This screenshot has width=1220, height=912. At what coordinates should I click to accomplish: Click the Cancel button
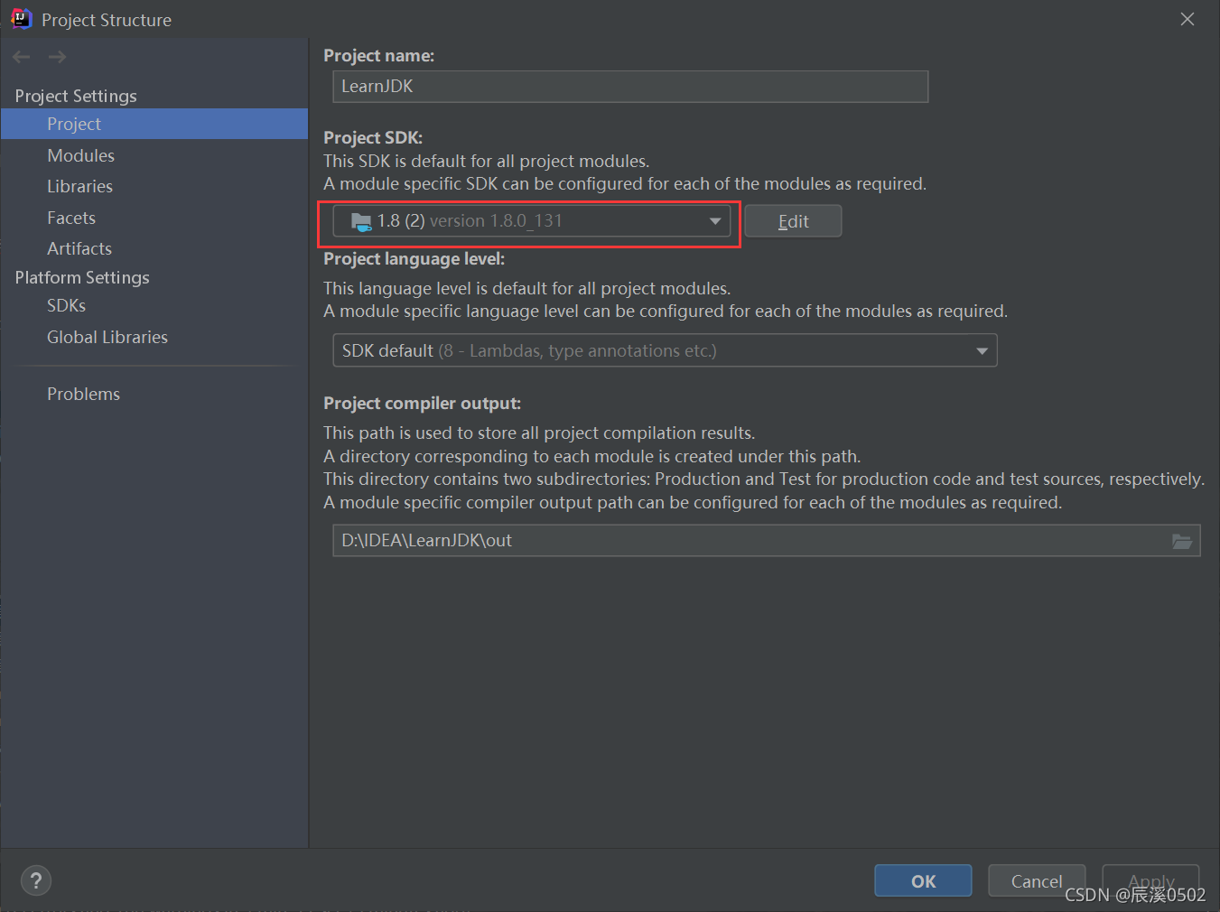pyautogui.click(x=1037, y=880)
